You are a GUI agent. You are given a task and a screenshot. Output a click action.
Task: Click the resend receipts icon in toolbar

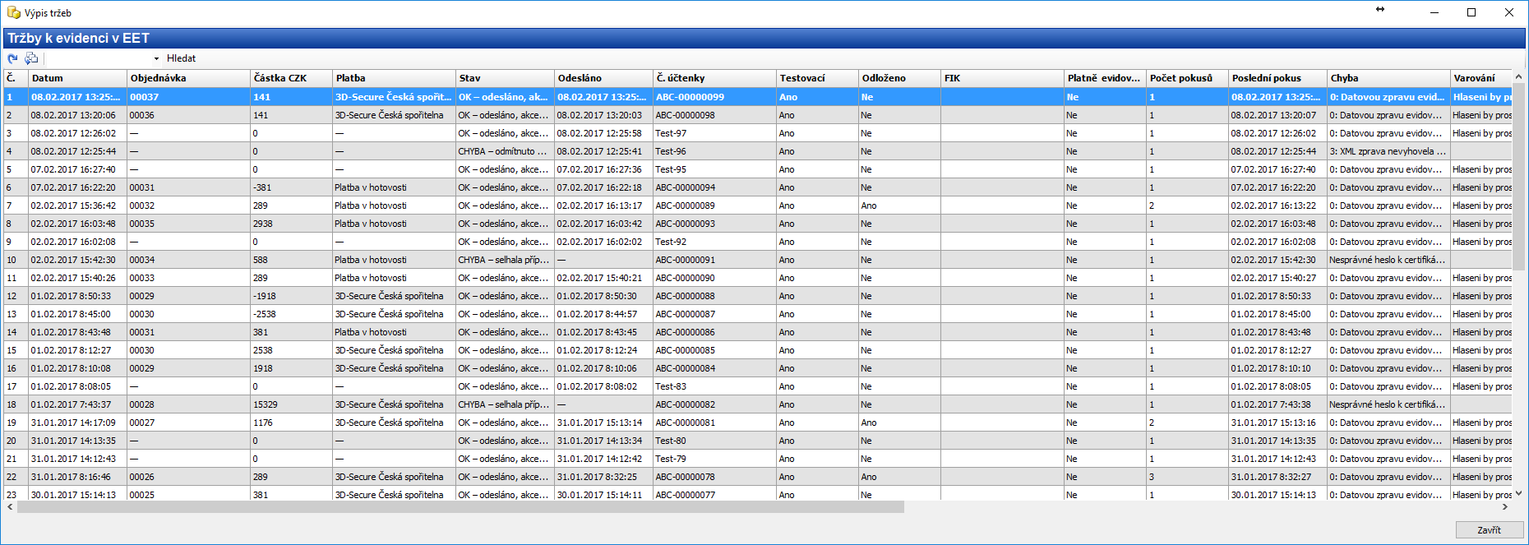[x=31, y=58]
